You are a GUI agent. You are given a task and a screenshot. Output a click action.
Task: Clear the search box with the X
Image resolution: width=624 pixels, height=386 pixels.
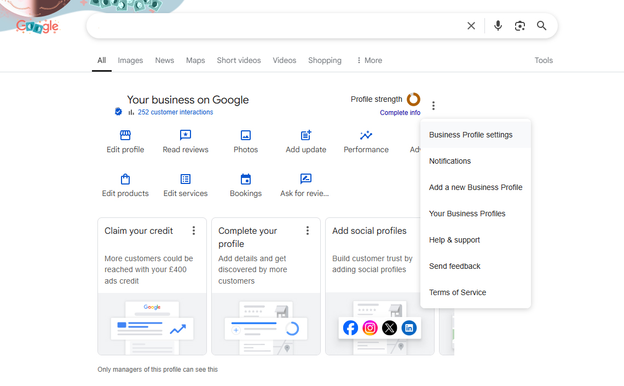coord(471,25)
